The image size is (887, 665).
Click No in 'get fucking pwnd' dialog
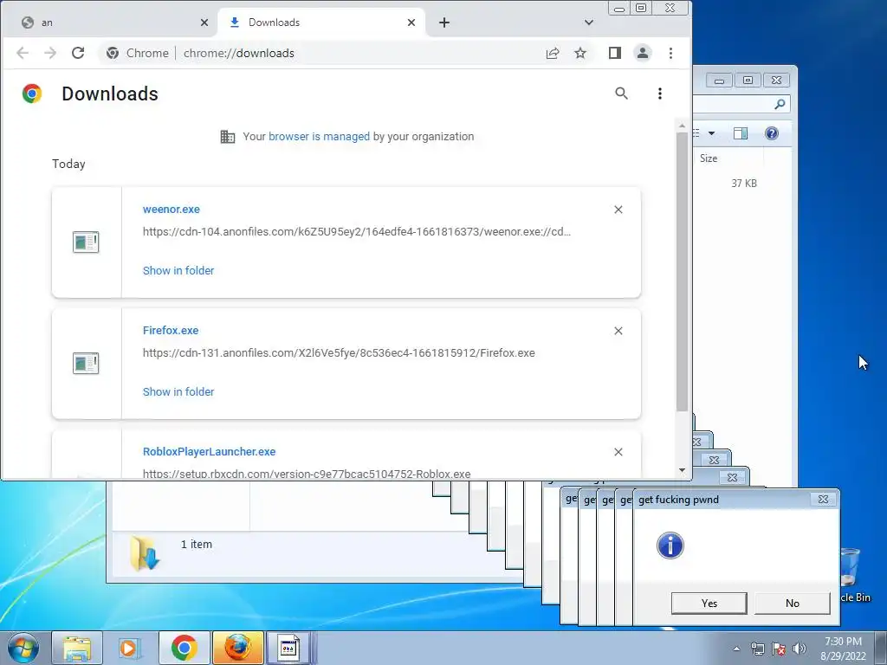[793, 604]
